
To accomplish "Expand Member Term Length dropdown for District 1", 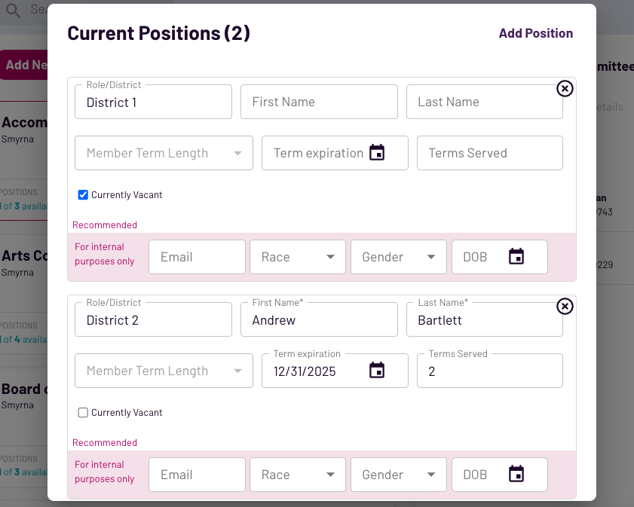I will (x=164, y=153).
